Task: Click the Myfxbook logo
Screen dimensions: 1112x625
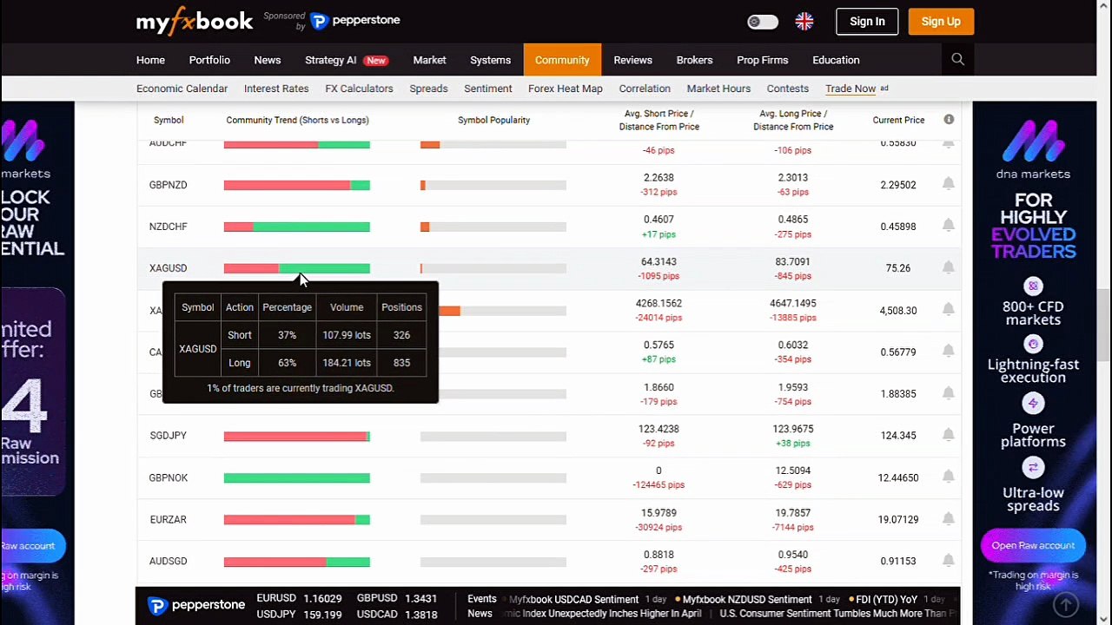Action: 195,21
